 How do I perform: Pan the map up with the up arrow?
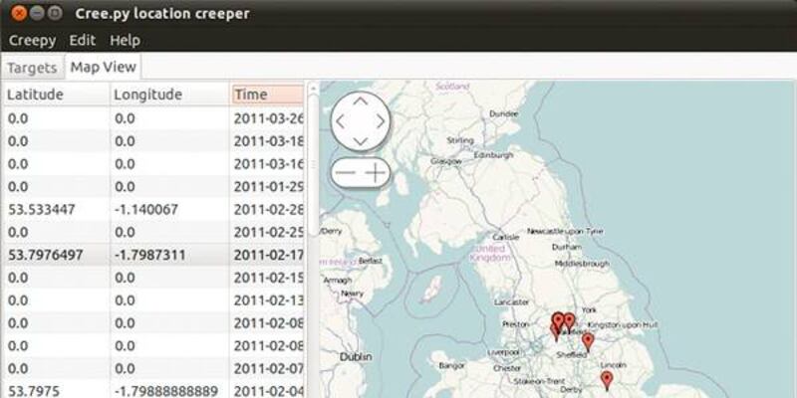coord(361,101)
